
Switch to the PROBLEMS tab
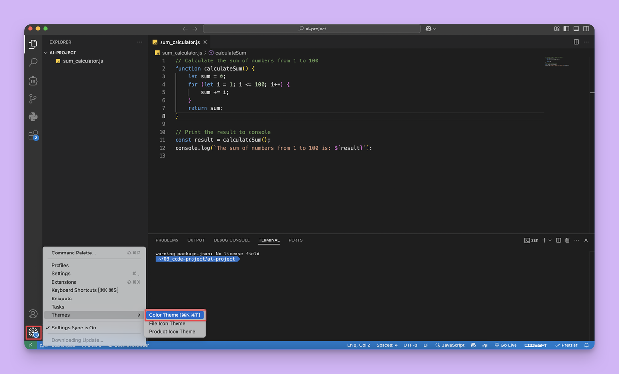167,240
